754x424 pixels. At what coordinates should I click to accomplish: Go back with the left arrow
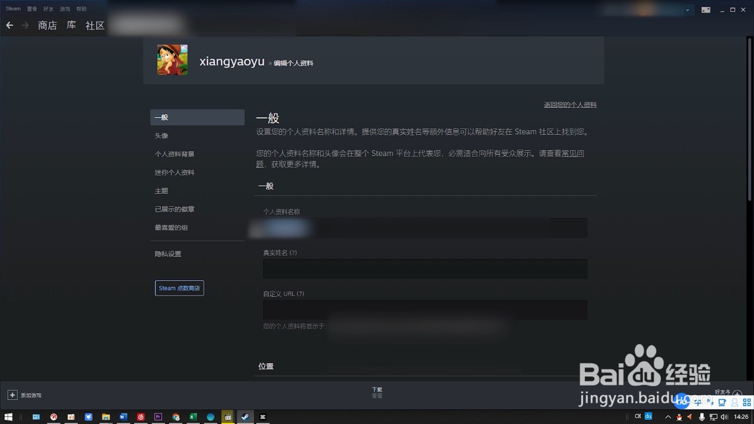click(9, 25)
